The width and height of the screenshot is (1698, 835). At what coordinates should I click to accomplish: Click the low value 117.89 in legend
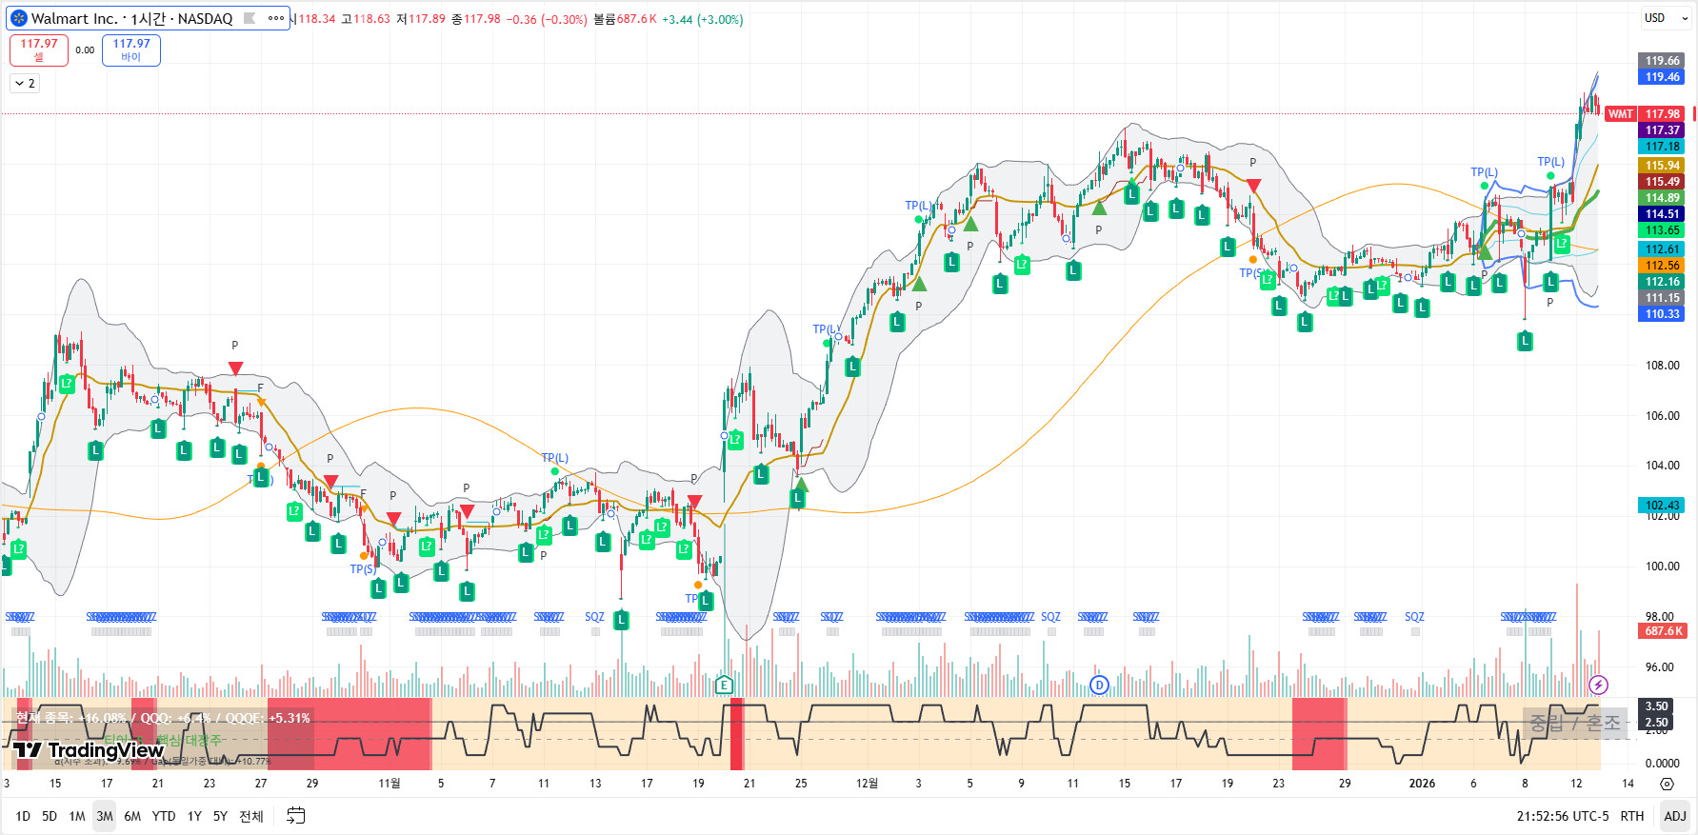(427, 19)
